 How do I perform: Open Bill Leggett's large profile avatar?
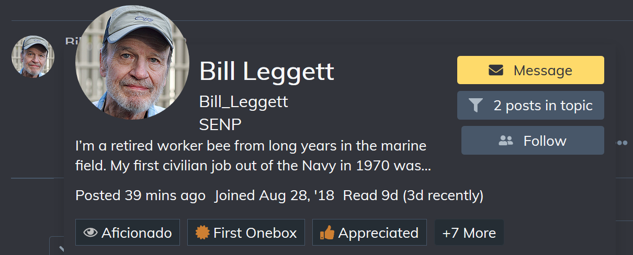pos(132,63)
